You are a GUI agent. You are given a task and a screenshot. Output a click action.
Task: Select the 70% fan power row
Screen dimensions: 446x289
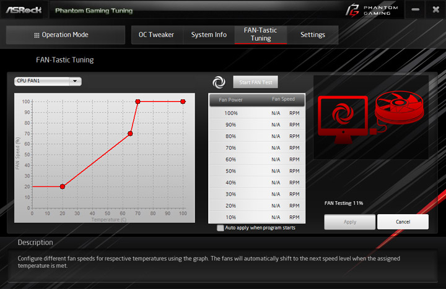pos(257,148)
